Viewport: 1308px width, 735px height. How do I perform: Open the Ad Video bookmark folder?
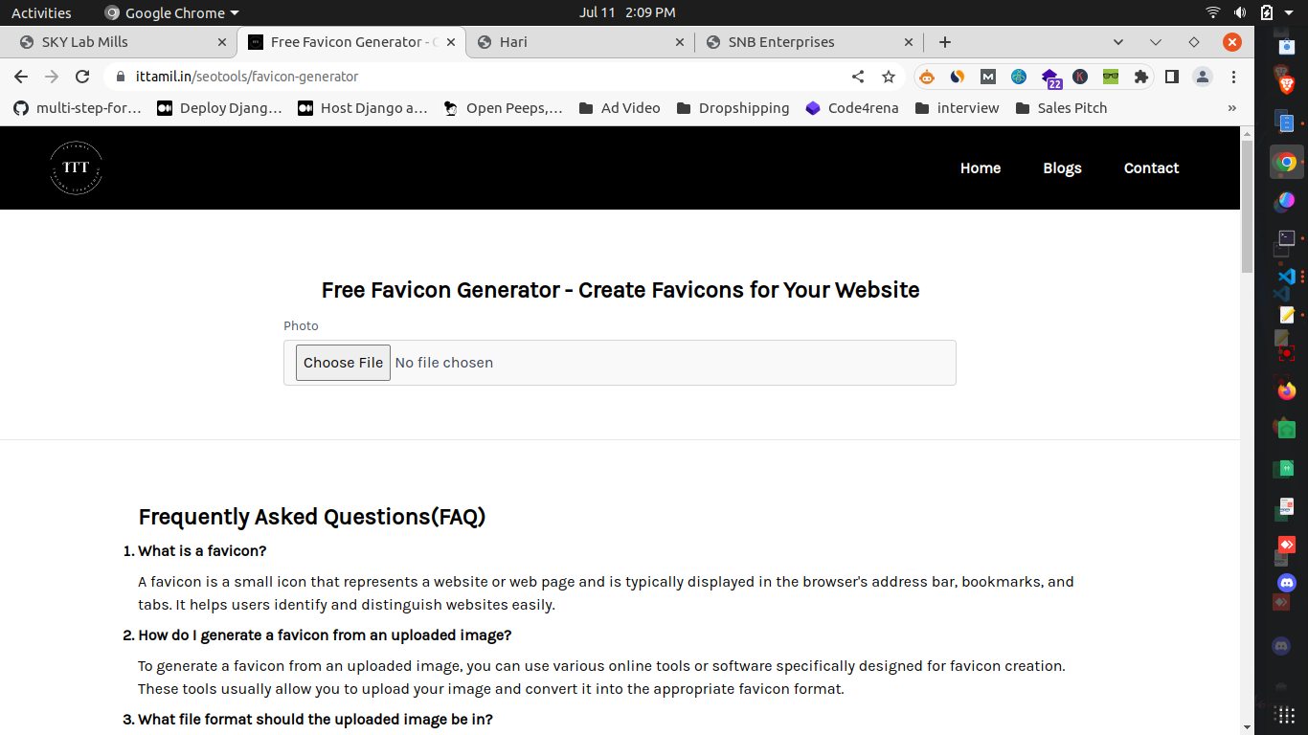click(620, 108)
